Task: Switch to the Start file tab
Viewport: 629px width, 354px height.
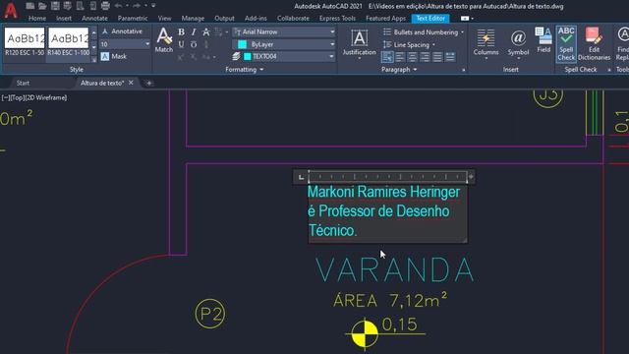Action: pos(23,83)
